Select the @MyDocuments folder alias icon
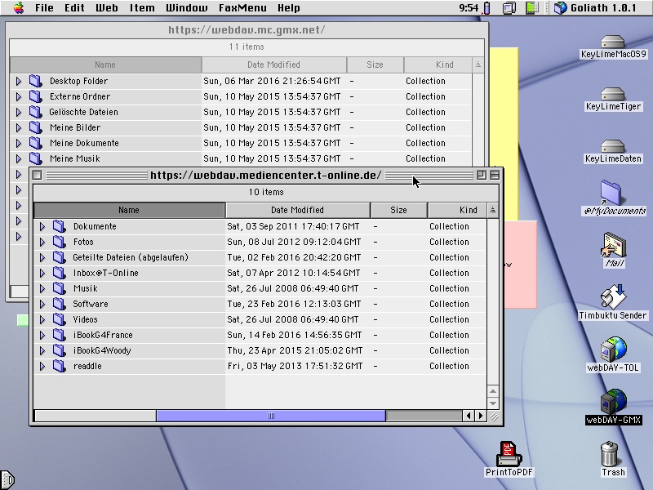653x490 pixels. (611, 193)
